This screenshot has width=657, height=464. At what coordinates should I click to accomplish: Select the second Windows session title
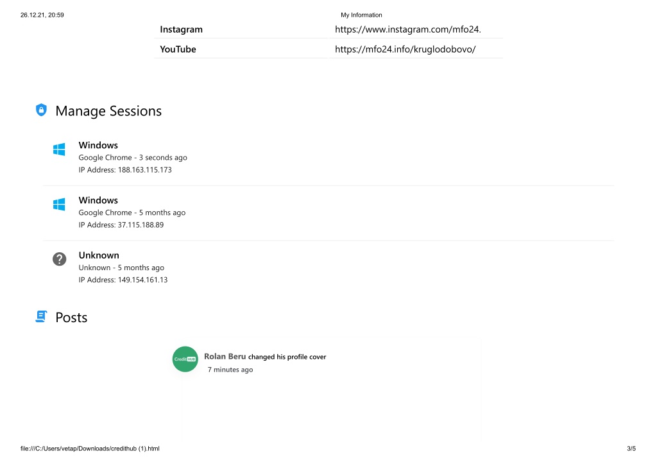click(x=98, y=200)
